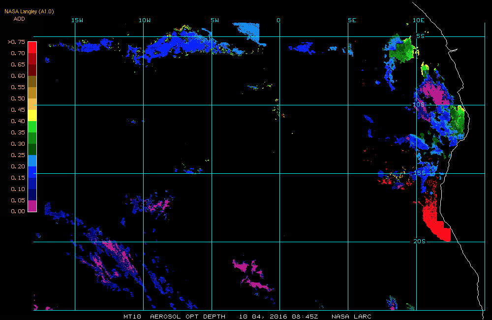Click the "10E" longitude label
This screenshot has height=320, width=492.
coord(419,20)
